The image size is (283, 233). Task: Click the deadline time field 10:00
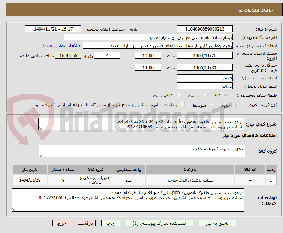pos(148,55)
